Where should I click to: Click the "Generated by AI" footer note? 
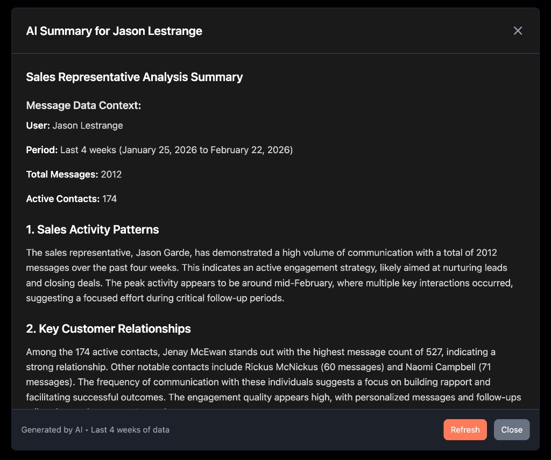(x=52, y=429)
